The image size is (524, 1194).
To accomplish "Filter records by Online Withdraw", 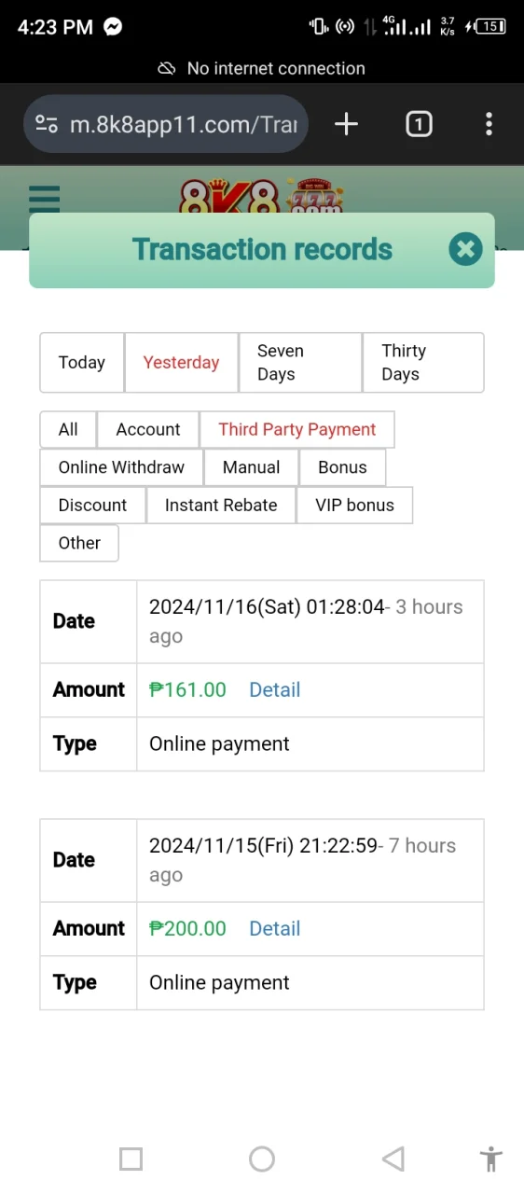I will tap(121, 467).
